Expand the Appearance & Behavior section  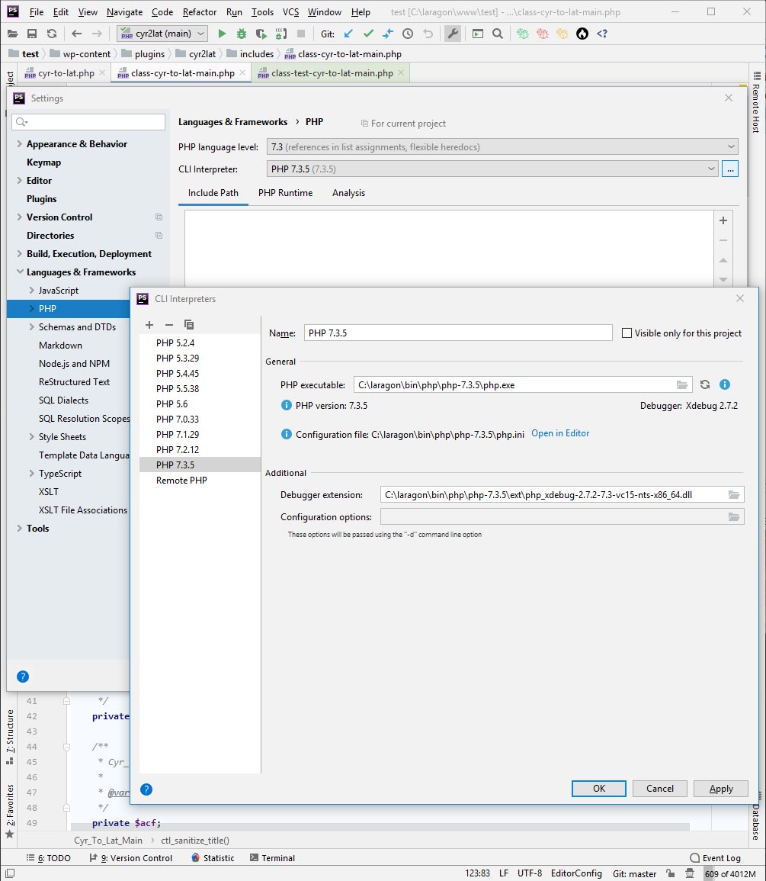coord(20,144)
